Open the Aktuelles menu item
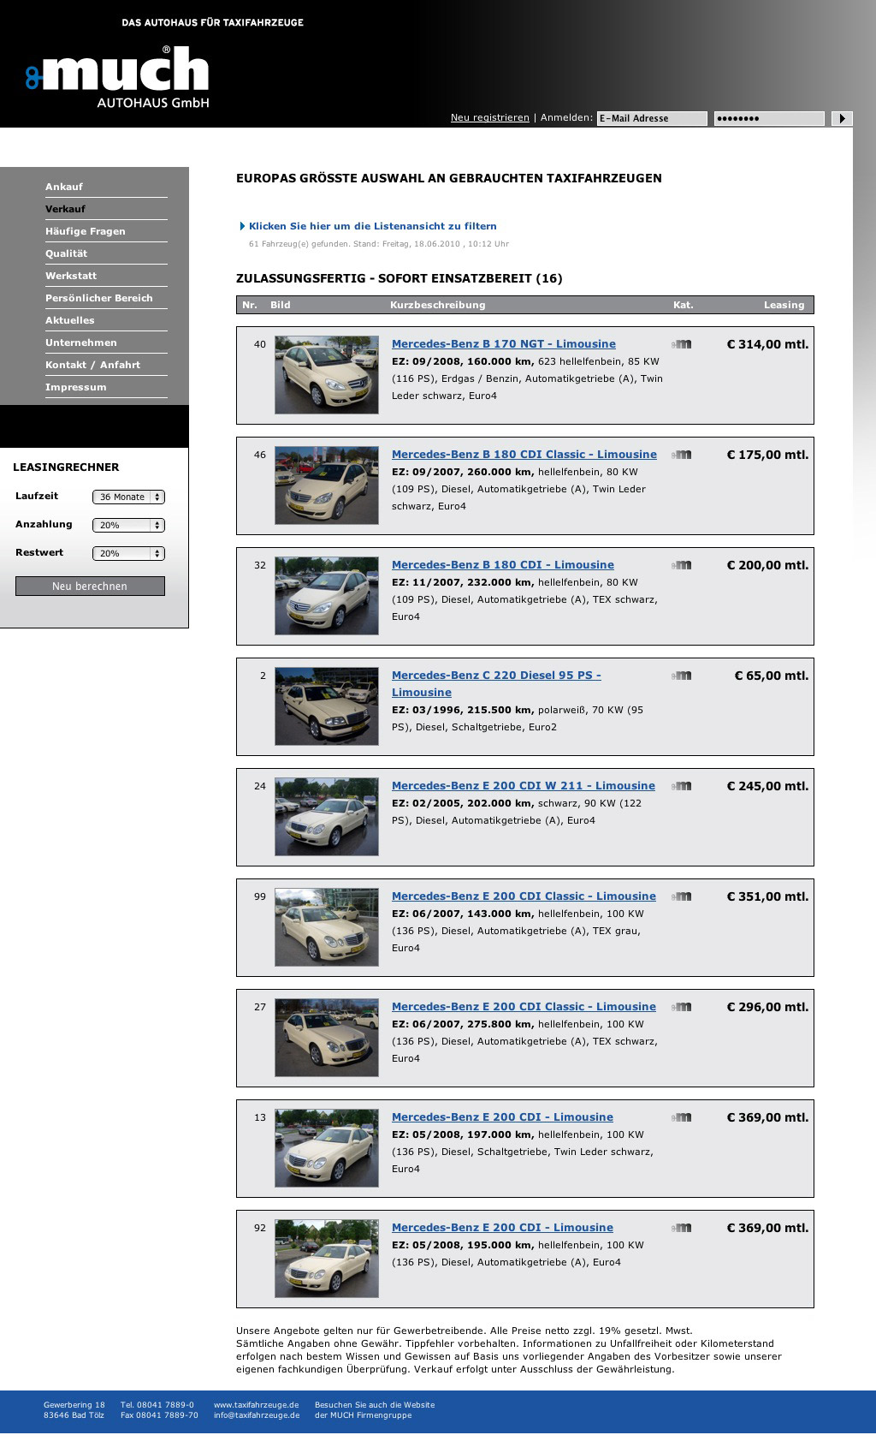The image size is (876, 1441). click(x=70, y=320)
